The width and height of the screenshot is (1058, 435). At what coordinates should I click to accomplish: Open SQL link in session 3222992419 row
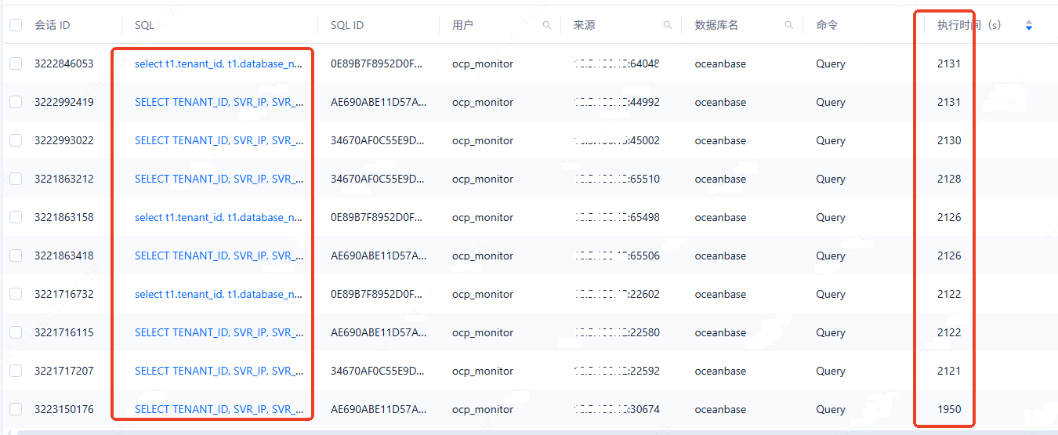point(219,102)
